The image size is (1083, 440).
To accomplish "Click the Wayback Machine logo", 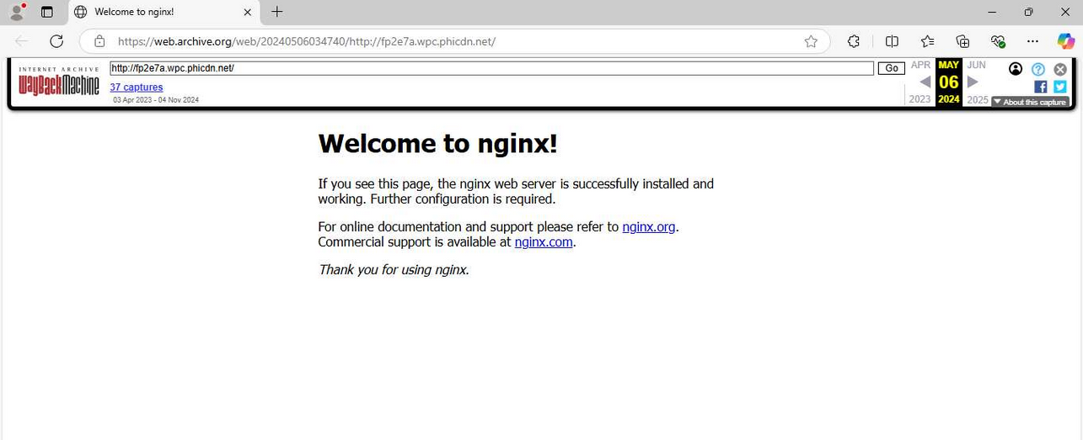I will 59,82.
